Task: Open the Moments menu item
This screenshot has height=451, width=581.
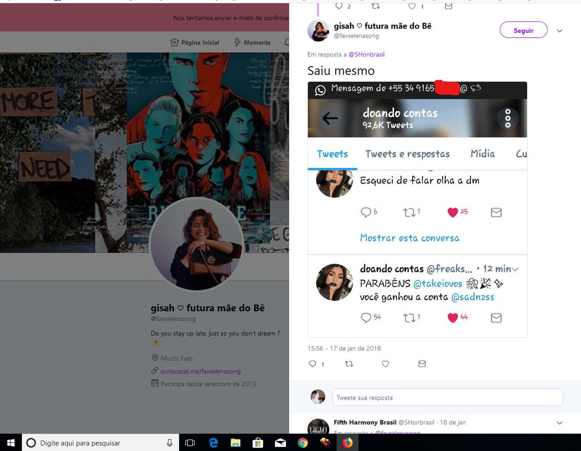Action: pyautogui.click(x=252, y=43)
